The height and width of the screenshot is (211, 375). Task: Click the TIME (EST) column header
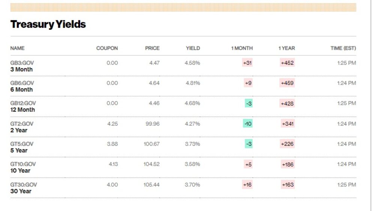[343, 48]
